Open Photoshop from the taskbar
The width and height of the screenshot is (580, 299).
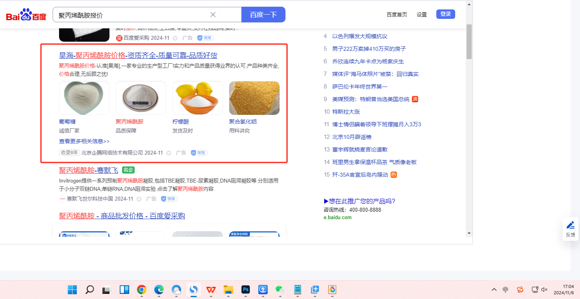[246, 290]
